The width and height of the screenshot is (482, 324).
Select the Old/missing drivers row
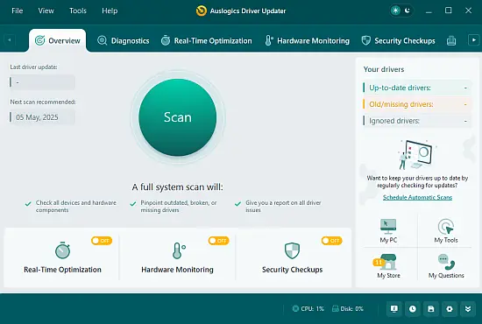tap(417, 104)
